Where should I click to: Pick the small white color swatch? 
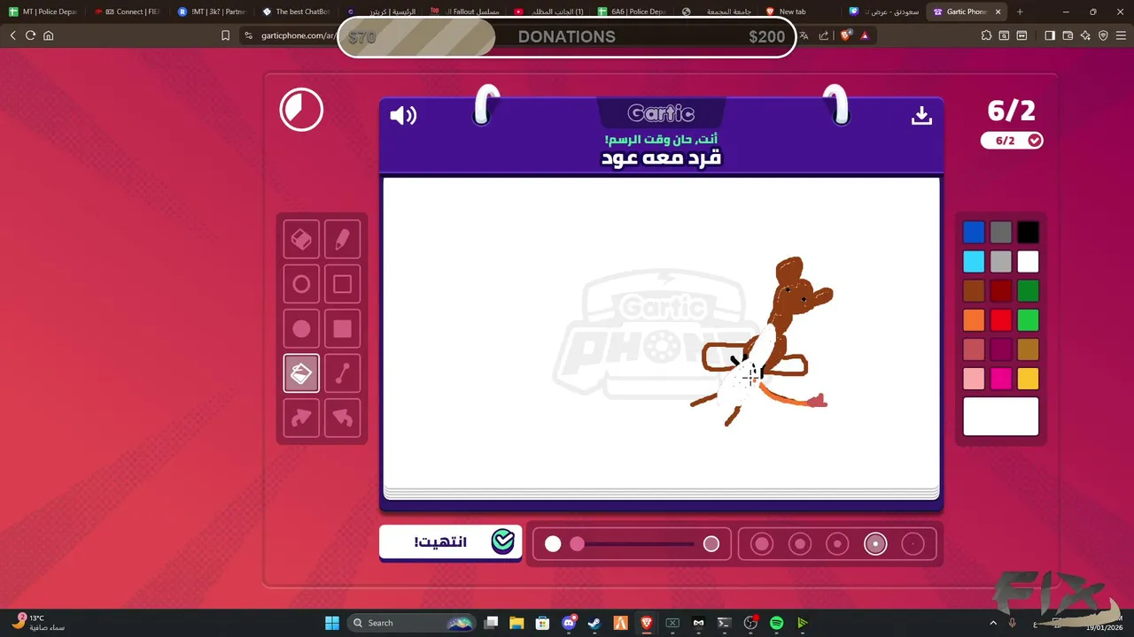pos(1028,261)
